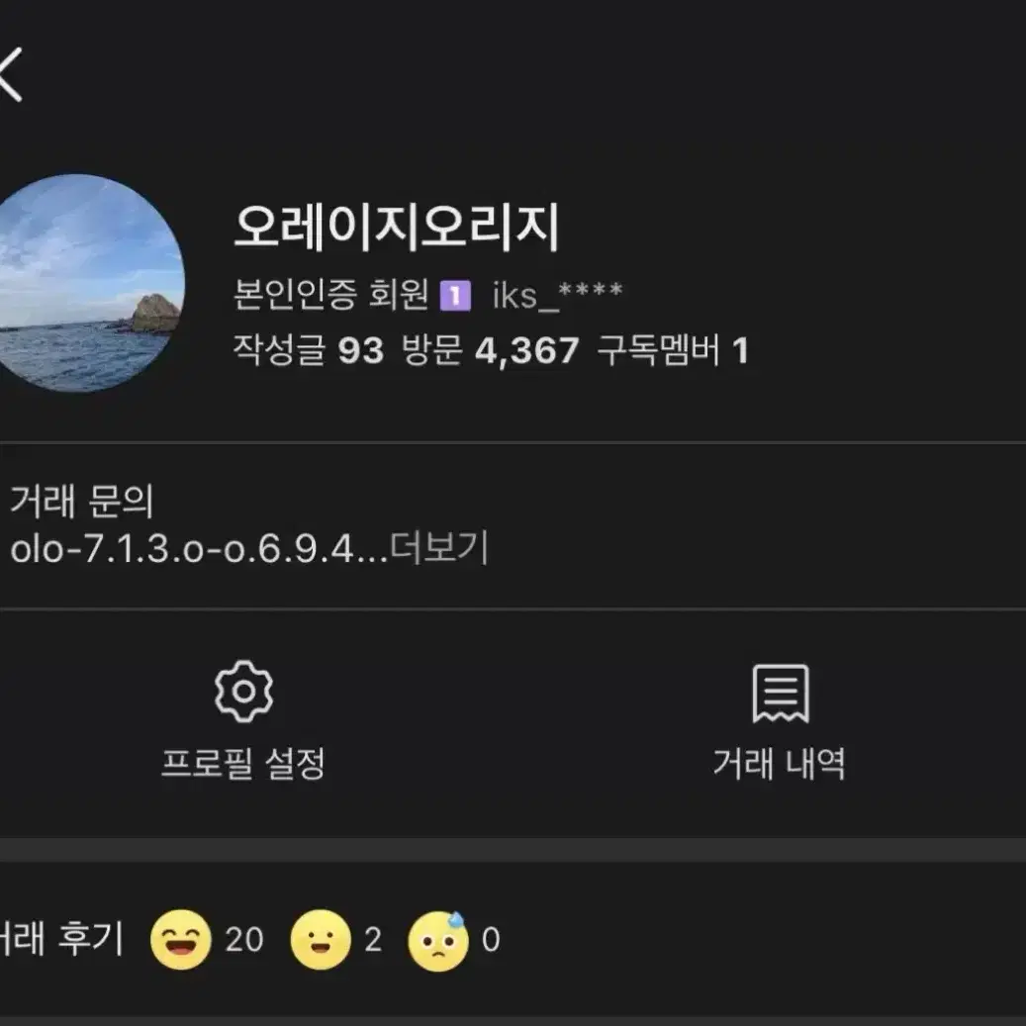Expand contact info with 더보기
This screenshot has height=1026, width=1026.
[x=439, y=547]
